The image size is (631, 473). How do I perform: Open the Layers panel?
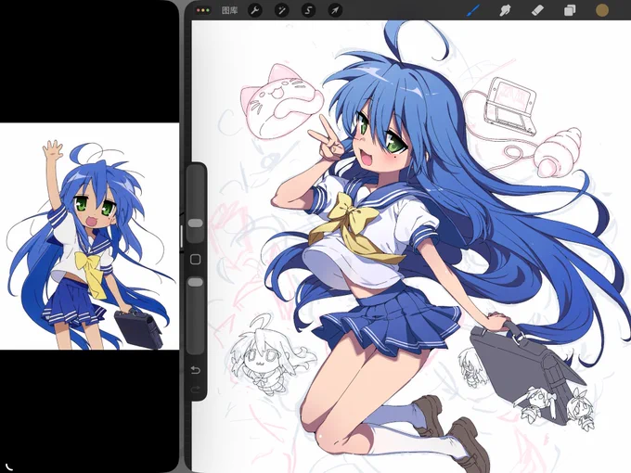pyautogui.click(x=570, y=10)
